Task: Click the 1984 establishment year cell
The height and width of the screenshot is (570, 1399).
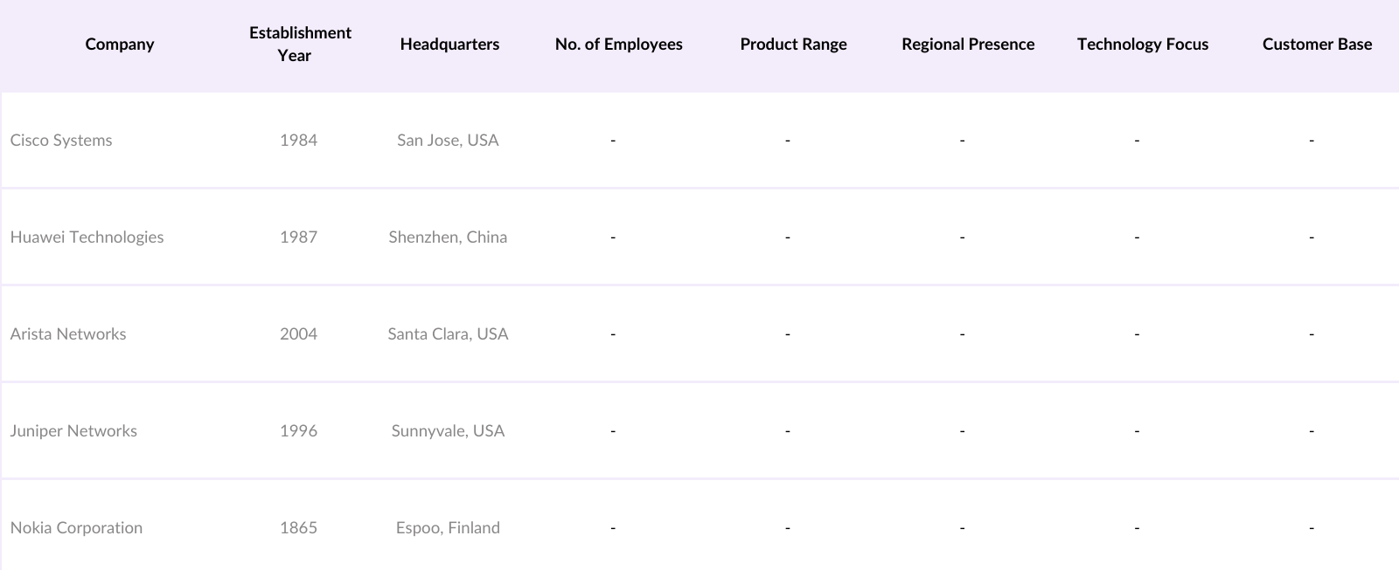Action: coord(298,141)
